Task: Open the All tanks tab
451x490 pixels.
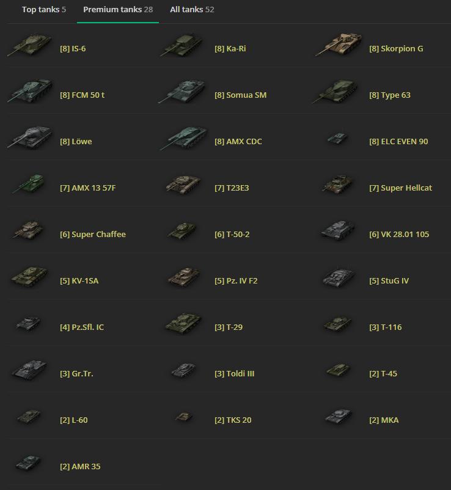Action: coord(192,10)
